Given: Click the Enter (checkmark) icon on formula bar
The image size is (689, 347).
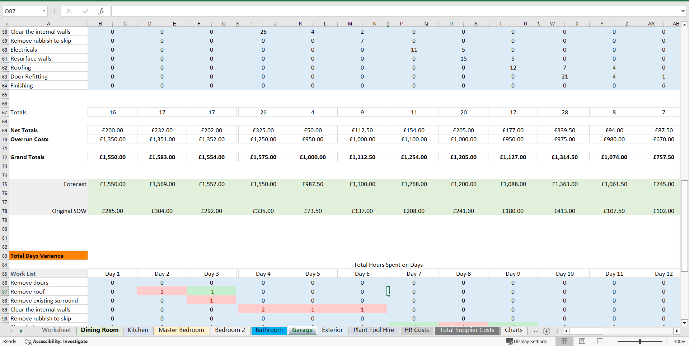Looking at the screenshot, I should point(85,11).
